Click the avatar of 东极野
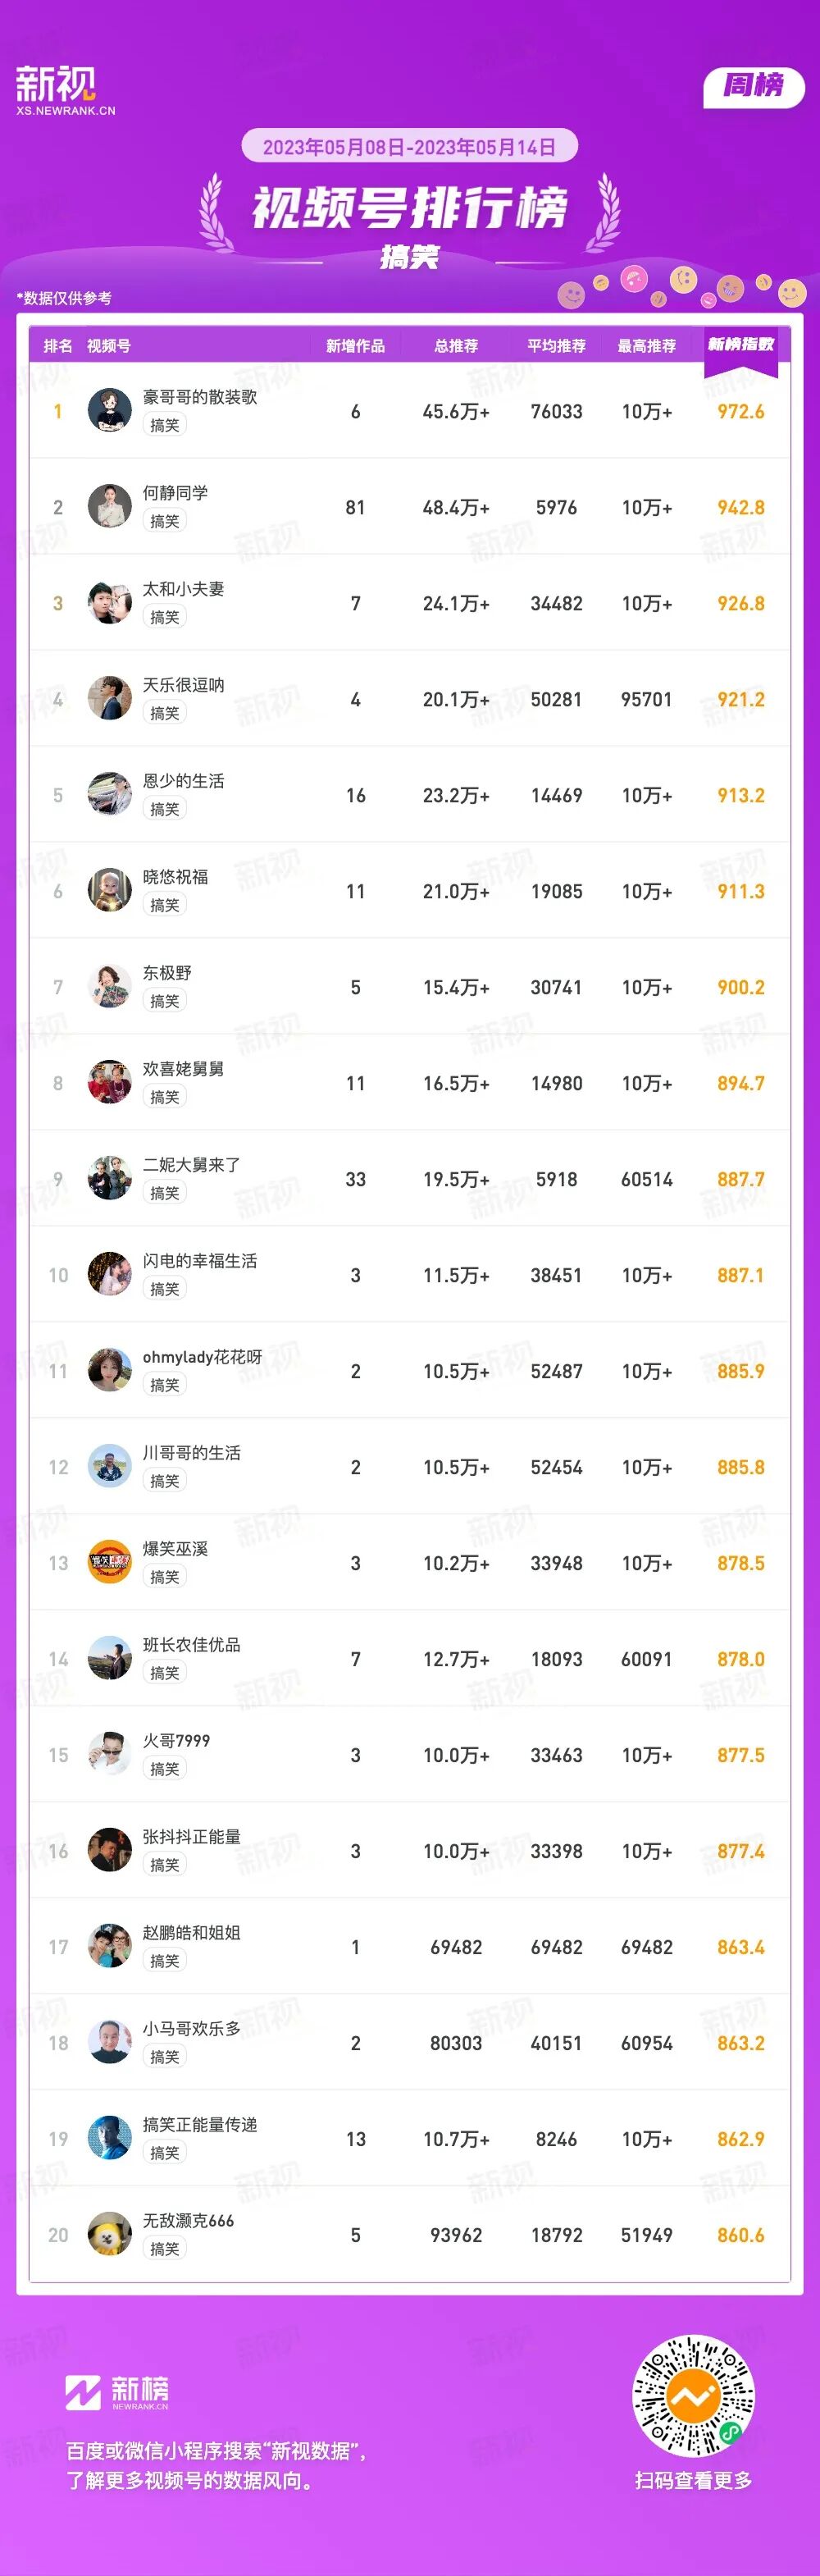This screenshot has height=2576, width=820. point(109,987)
